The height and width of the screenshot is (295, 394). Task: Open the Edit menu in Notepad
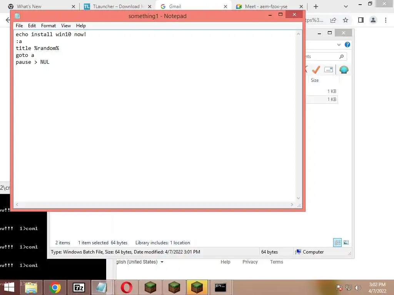(32, 26)
